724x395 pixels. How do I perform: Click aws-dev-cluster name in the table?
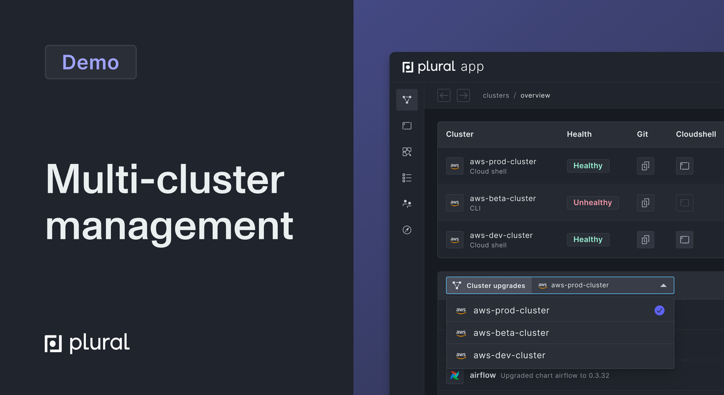(501, 235)
